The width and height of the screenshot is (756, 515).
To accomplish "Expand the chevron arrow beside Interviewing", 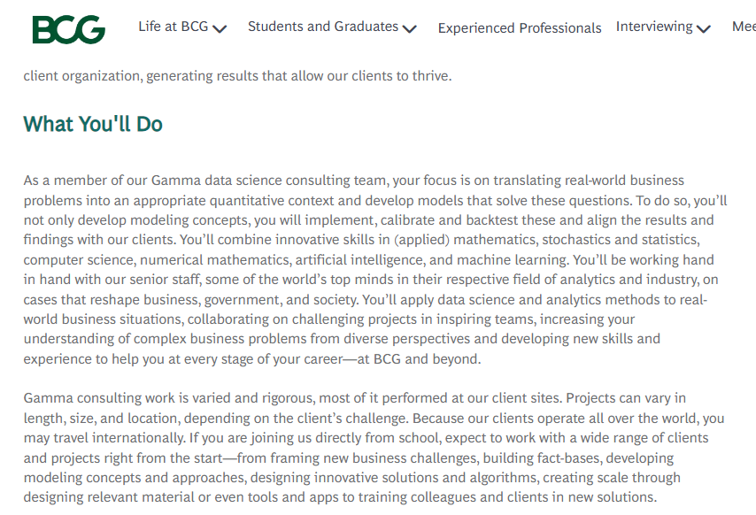I will click(704, 29).
